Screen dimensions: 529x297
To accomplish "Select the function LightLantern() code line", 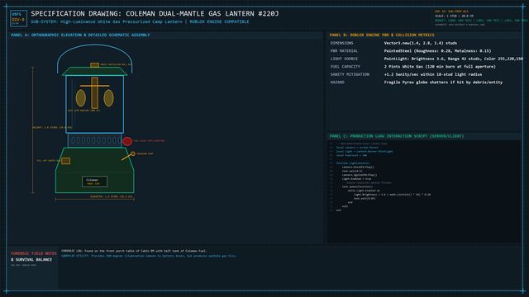I will point(353,163).
